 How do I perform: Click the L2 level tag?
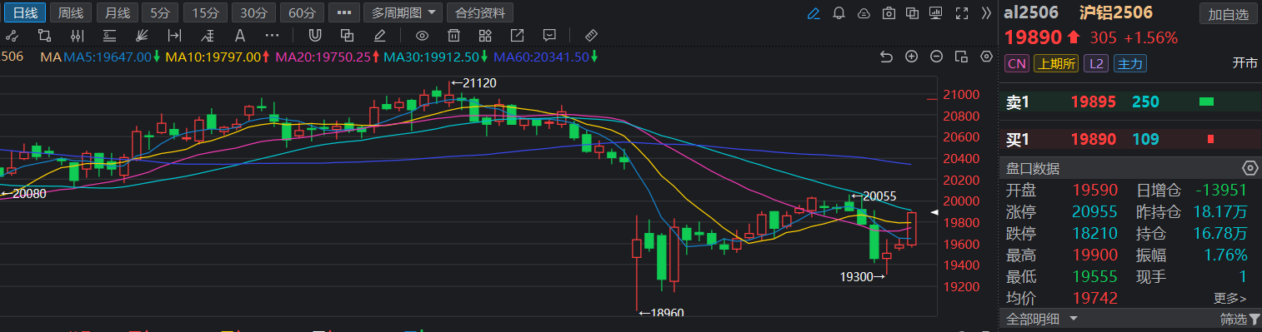coord(1096,63)
